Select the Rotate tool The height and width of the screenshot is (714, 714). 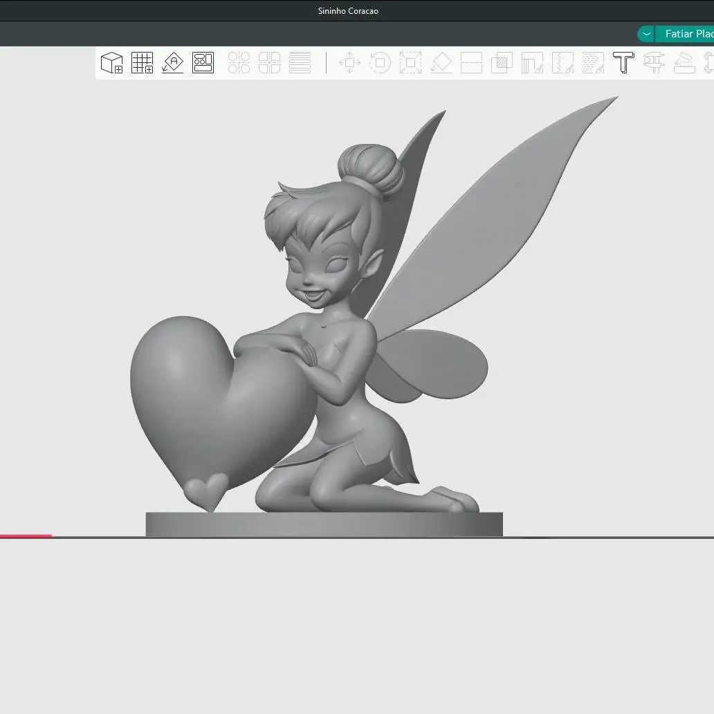[x=381, y=62]
